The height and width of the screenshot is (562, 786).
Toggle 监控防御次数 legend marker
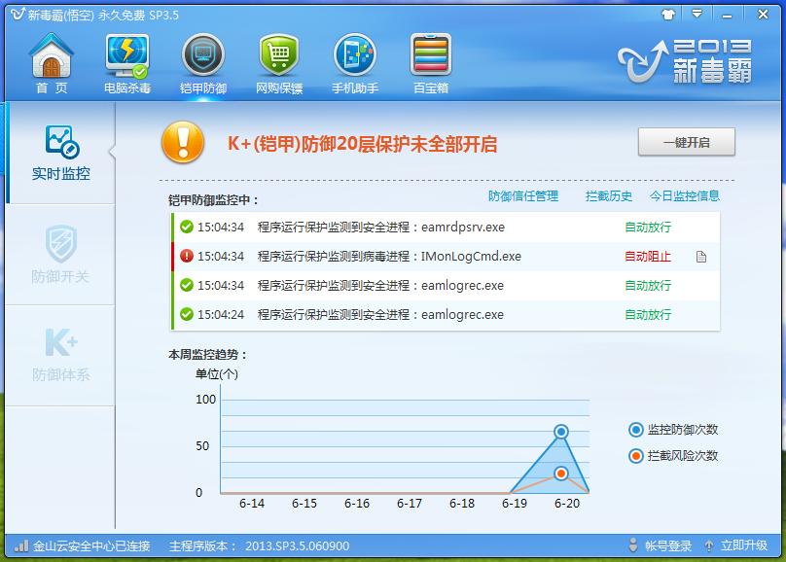click(635, 430)
